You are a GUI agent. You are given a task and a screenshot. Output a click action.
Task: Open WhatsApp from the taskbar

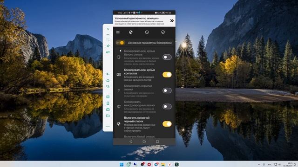pos(129,164)
